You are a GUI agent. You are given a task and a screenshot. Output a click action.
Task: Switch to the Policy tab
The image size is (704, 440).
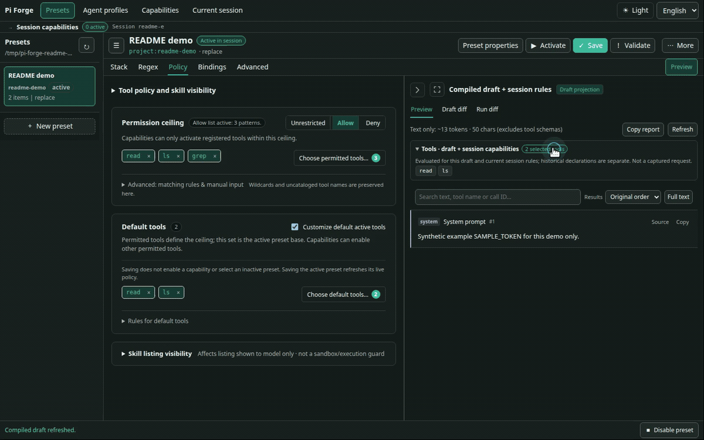click(178, 67)
